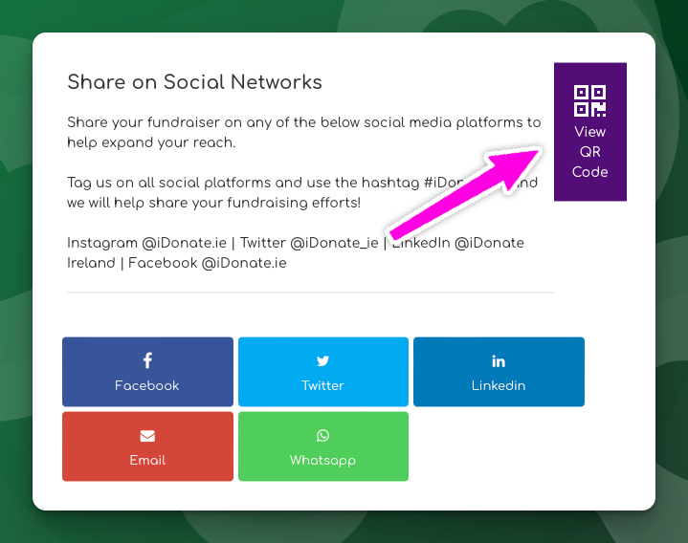
Task: Click the Instagram @iDonate.ie handle
Action: pos(147,243)
